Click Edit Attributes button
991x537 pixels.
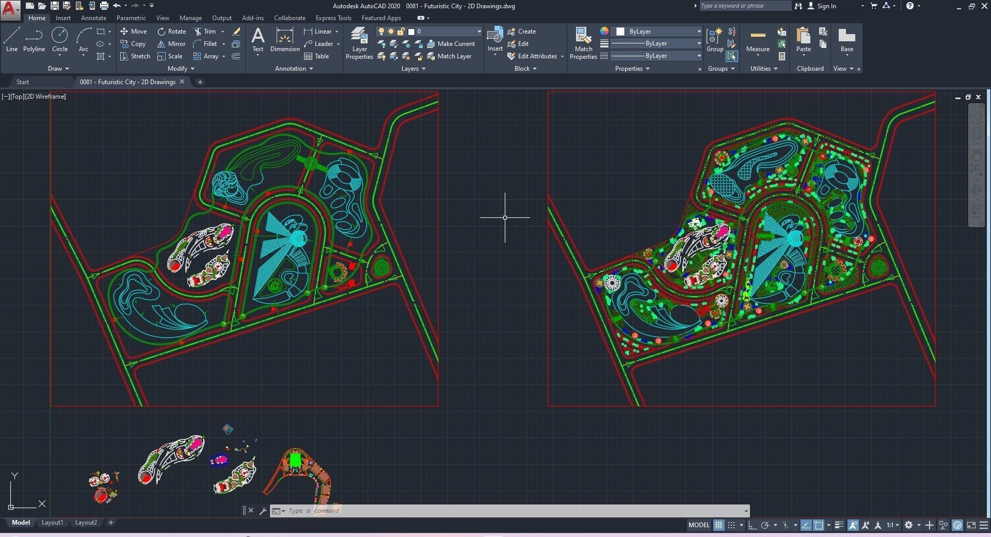tap(532, 56)
